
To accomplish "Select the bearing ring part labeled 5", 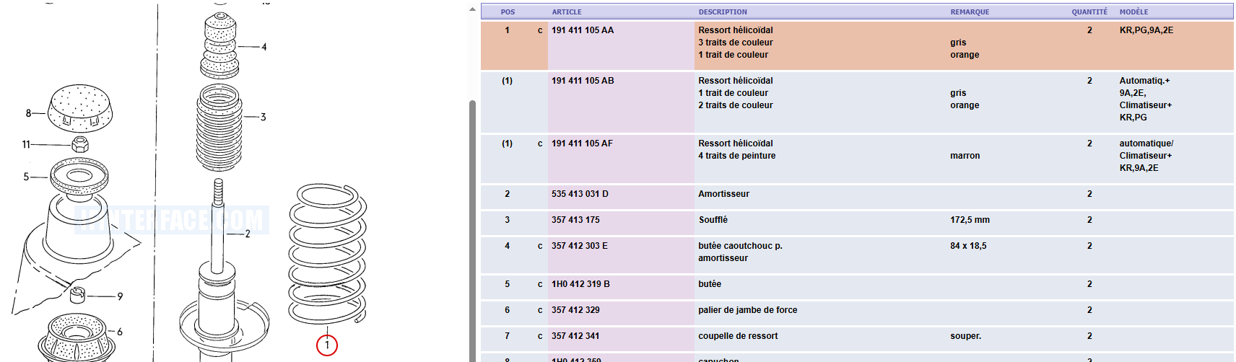I will point(79,176).
